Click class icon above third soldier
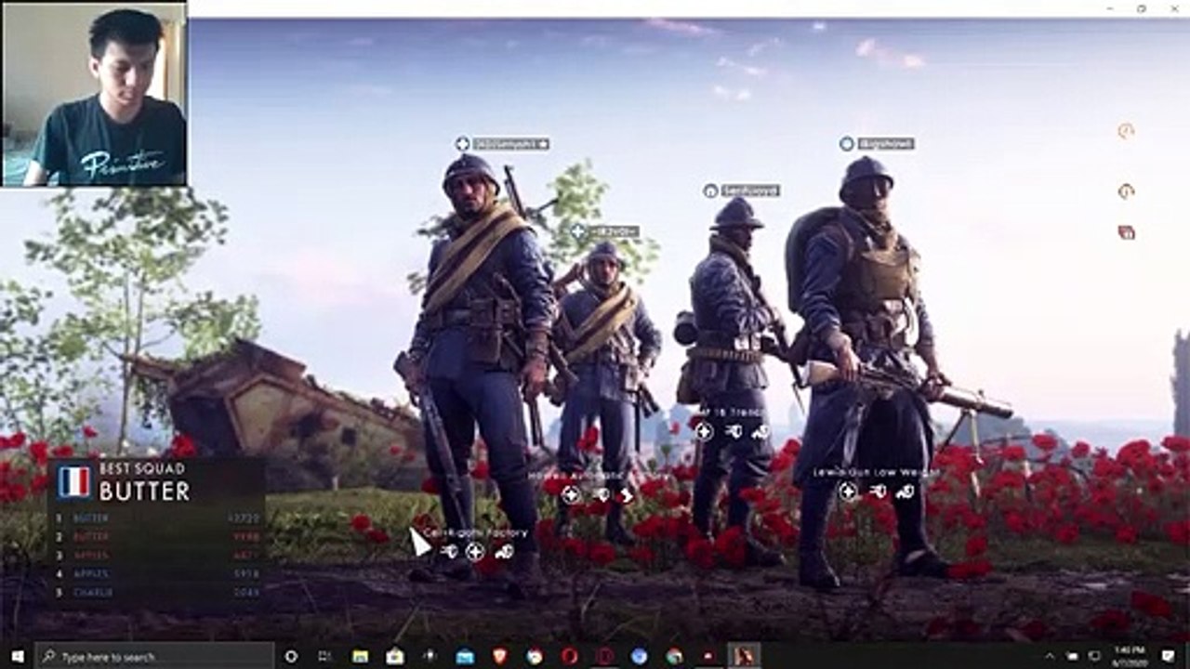The image size is (1190, 669). tap(710, 190)
